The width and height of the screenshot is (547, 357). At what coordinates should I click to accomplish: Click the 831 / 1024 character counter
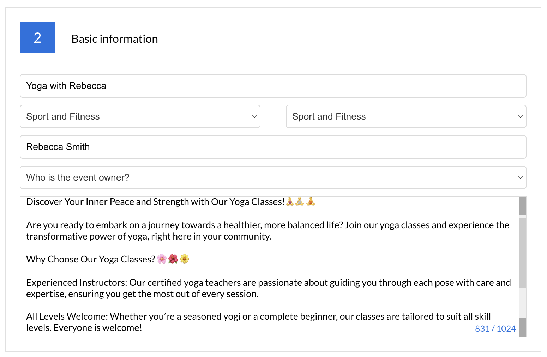(495, 329)
